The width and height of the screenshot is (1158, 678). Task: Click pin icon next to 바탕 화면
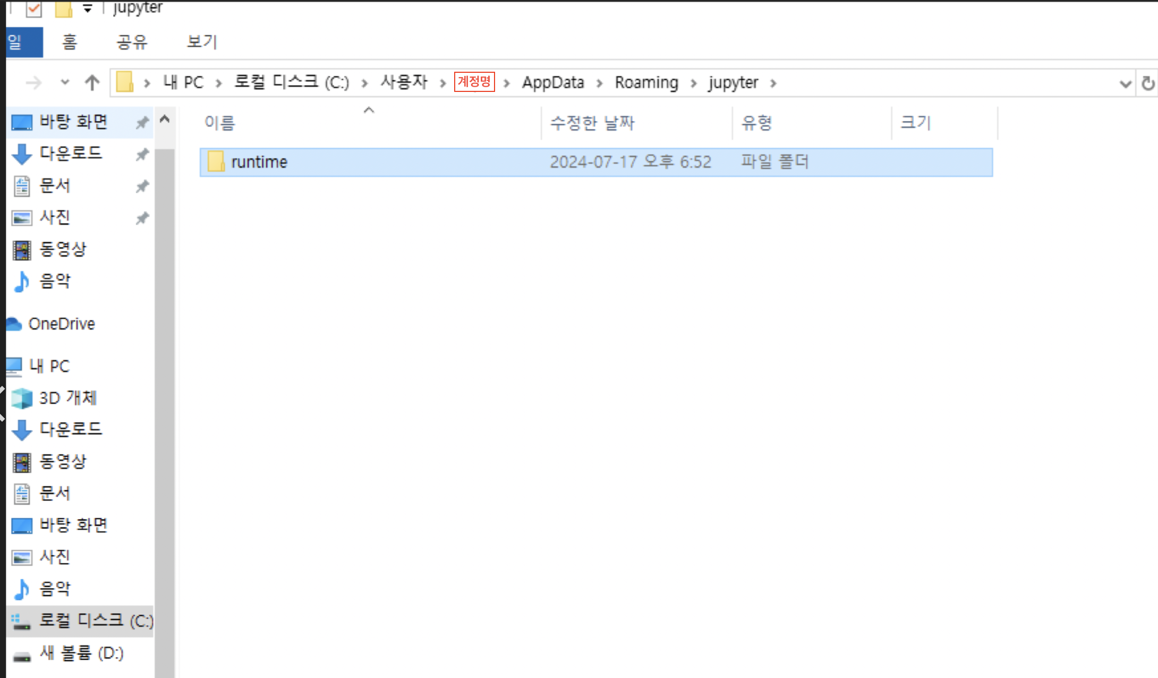[x=142, y=123]
